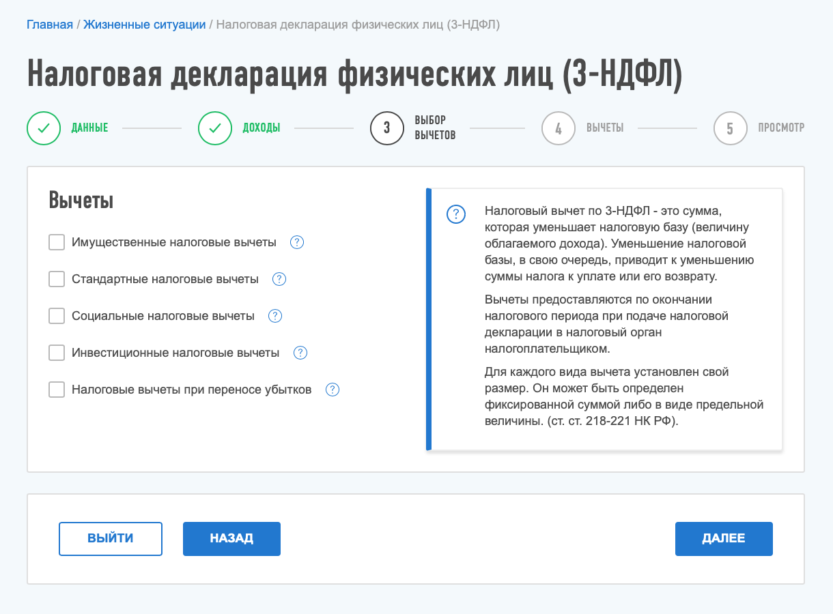Click the paragraph starting with Вычеты предоставляются по окончании
The image size is (833, 614).
(x=607, y=325)
